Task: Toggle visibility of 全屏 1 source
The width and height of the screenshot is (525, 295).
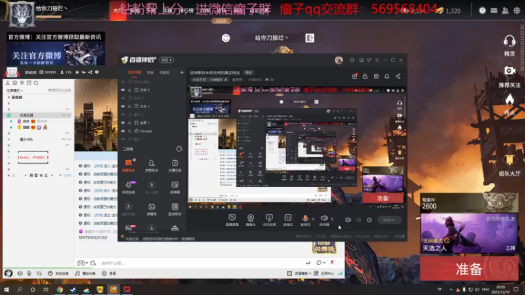Action: pos(123,123)
